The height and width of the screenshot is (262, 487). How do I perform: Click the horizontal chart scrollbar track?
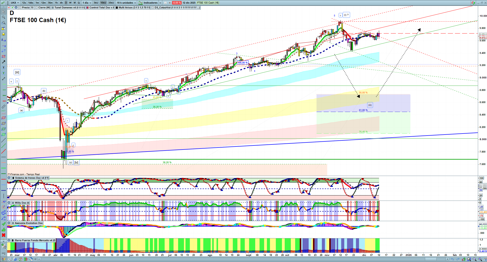tap(229, 259)
